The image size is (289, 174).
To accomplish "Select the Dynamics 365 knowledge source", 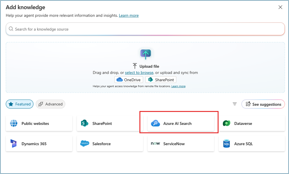I will (39, 144).
